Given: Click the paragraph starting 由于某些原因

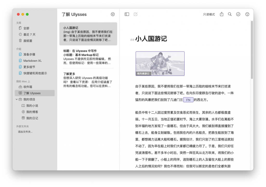Looking at the screenshot, I should [184, 93].
